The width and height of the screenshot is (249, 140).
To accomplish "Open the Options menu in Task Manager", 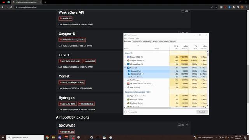I will pos(131,38).
